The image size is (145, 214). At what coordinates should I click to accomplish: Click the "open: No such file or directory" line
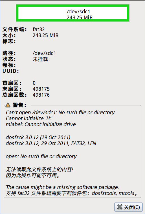[x=41, y=156]
